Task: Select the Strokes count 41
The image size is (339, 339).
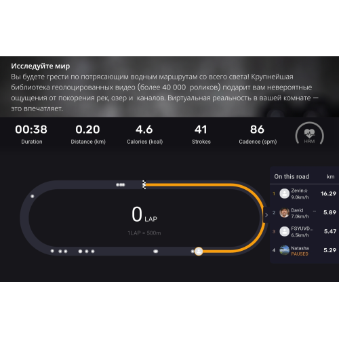Action: (x=201, y=129)
